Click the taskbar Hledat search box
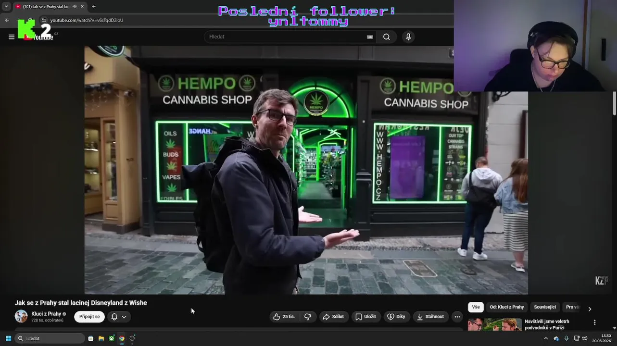The width and height of the screenshot is (617, 346). click(x=50, y=338)
